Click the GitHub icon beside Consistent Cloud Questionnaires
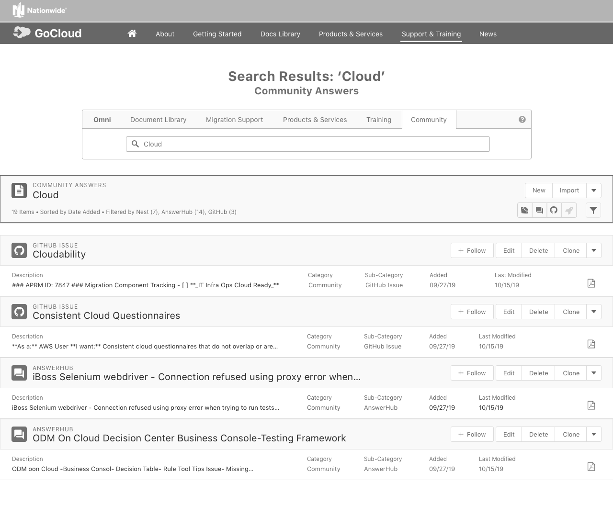Screen dimensions: 613x517 (x=19, y=312)
